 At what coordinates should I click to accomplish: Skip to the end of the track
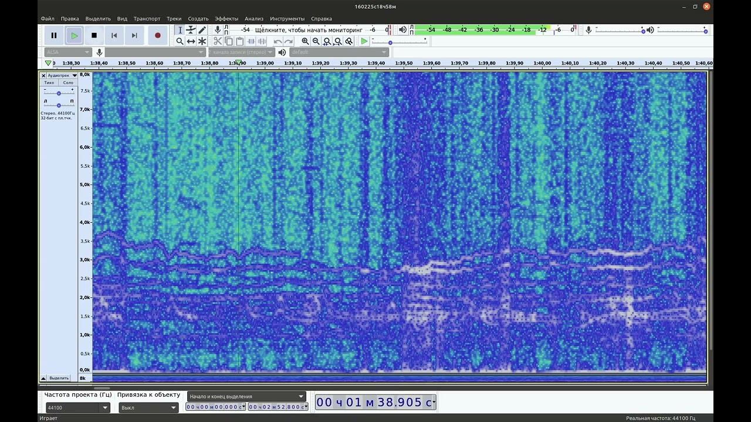pos(134,36)
